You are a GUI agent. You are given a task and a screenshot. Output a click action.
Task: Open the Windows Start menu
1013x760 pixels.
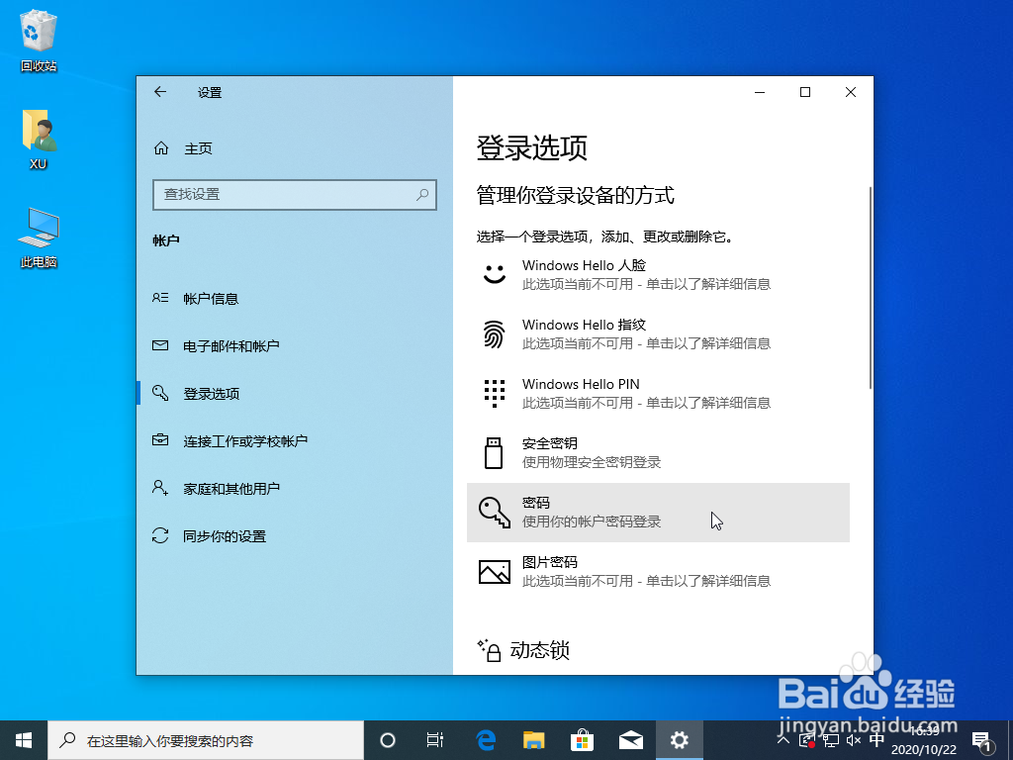point(24,740)
